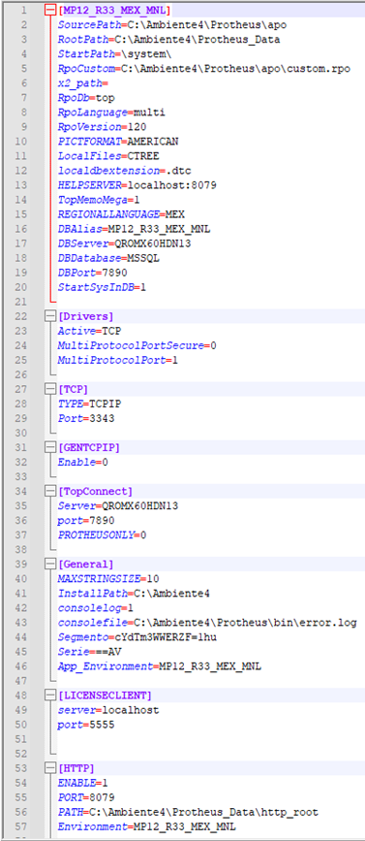
Task: Click the port=7890 line under TopConnect
Action: pyautogui.click(x=86, y=520)
